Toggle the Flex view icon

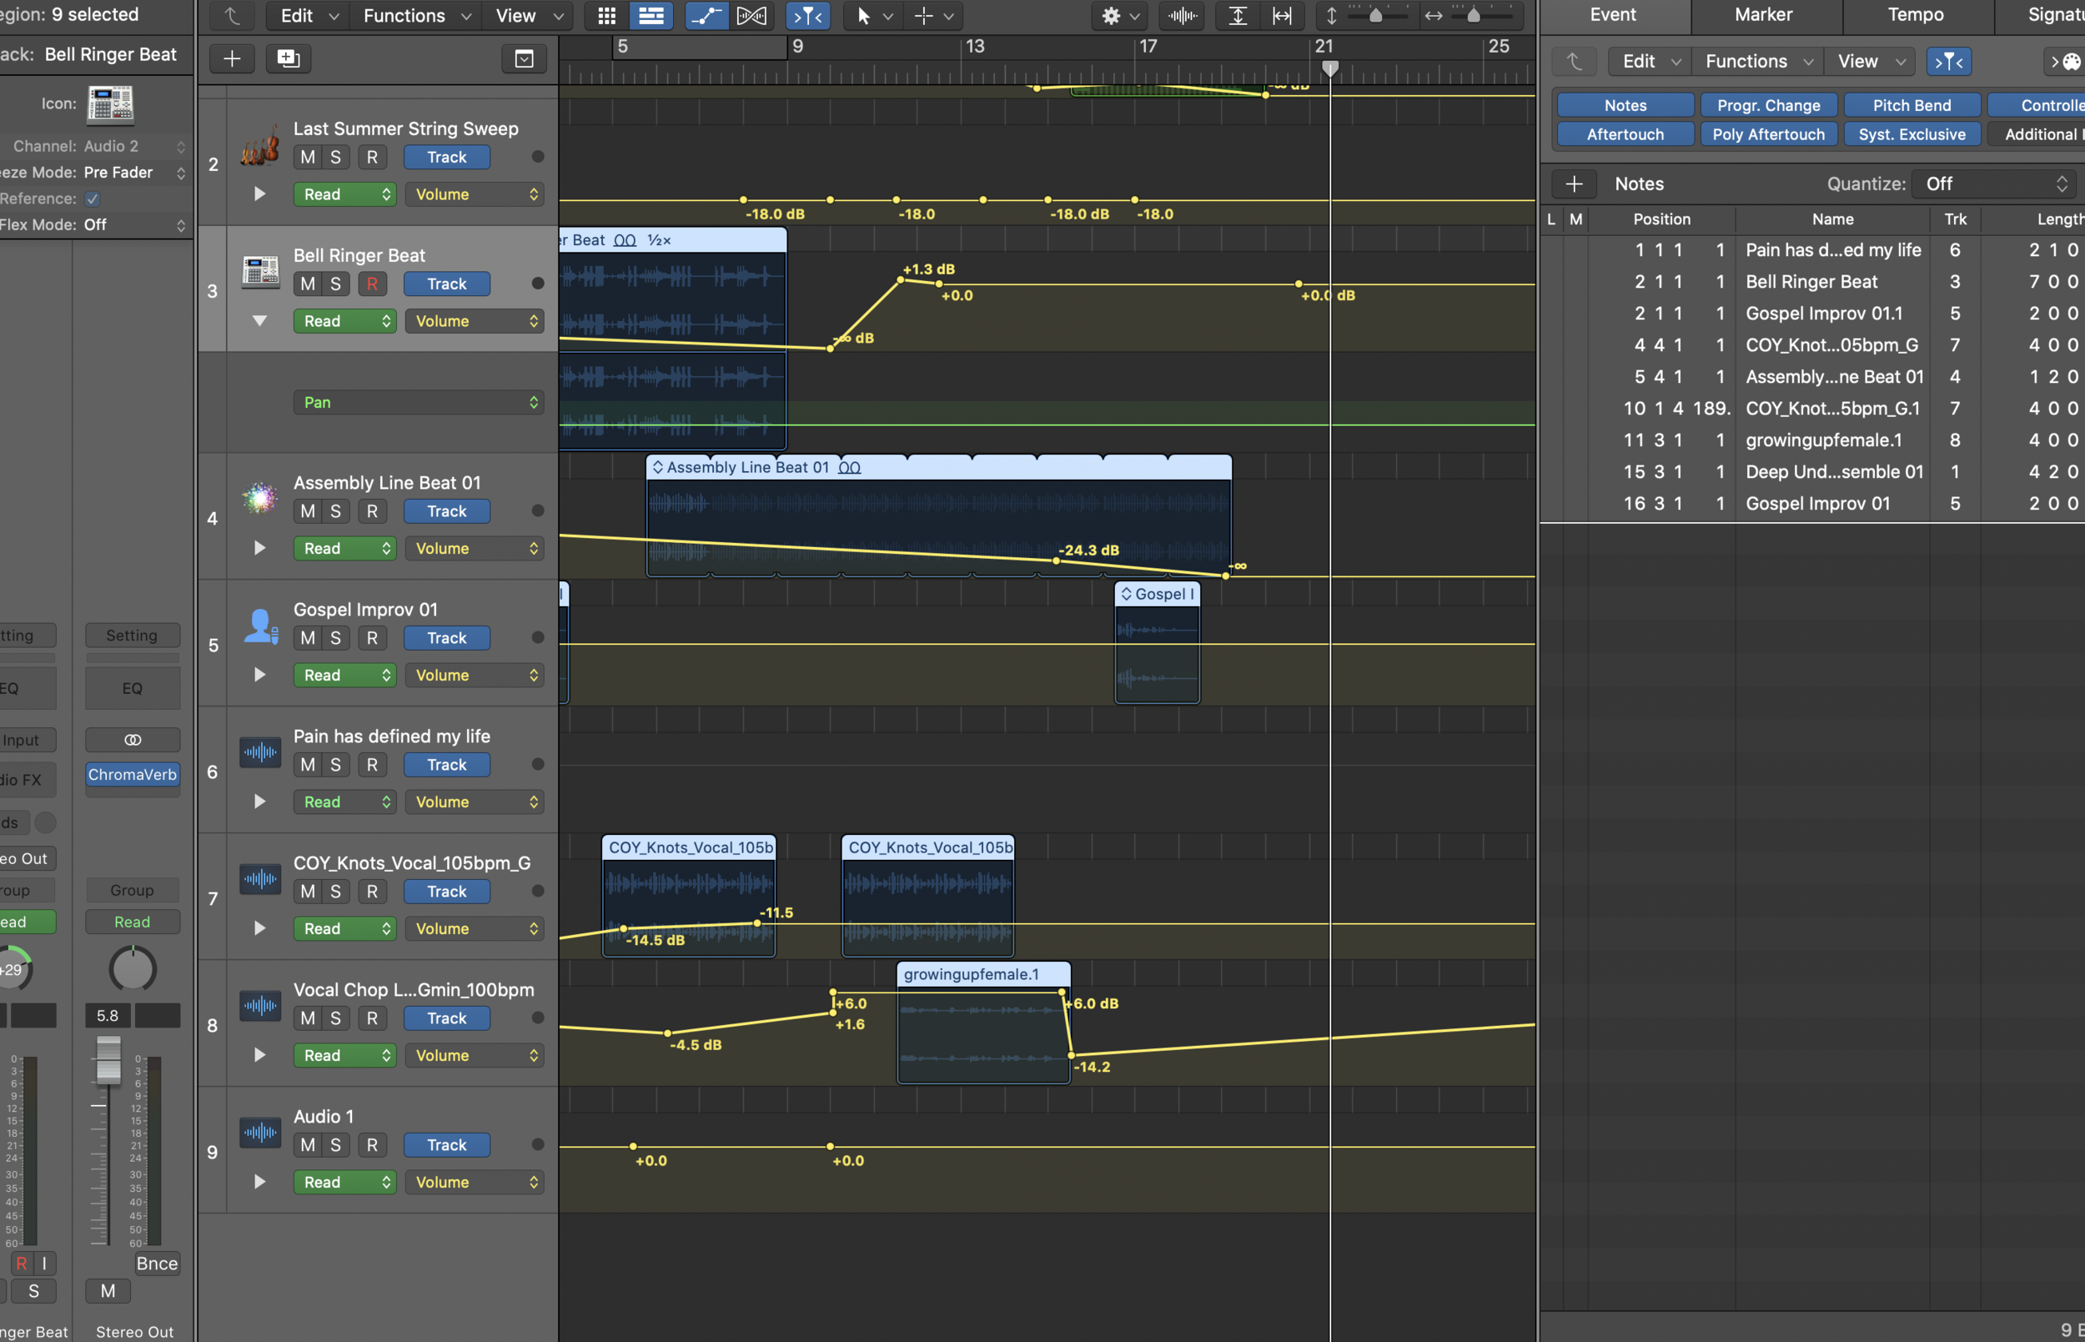pyautogui.click(x=751, y=16)
